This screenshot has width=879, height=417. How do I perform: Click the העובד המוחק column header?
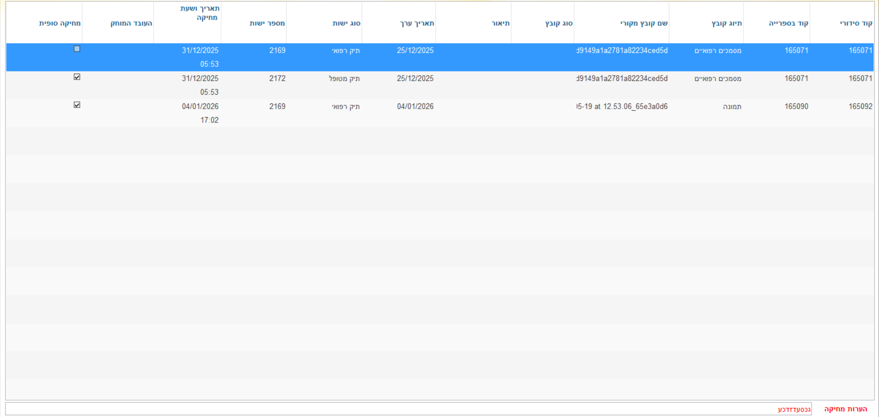[131, 23]
